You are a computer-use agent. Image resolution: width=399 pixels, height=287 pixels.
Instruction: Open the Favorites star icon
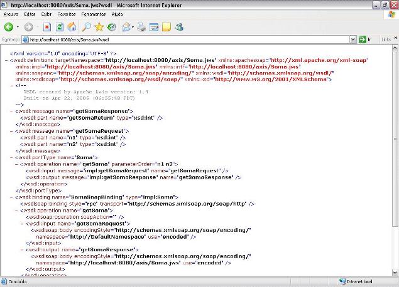click(x=99, y=28)
